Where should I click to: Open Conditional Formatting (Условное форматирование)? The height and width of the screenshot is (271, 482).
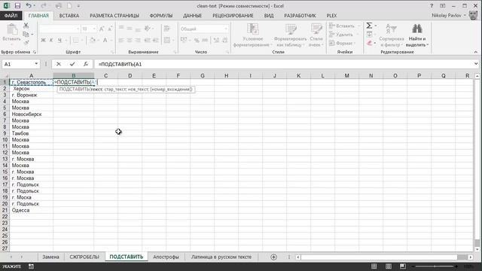[x=252, y=35]
